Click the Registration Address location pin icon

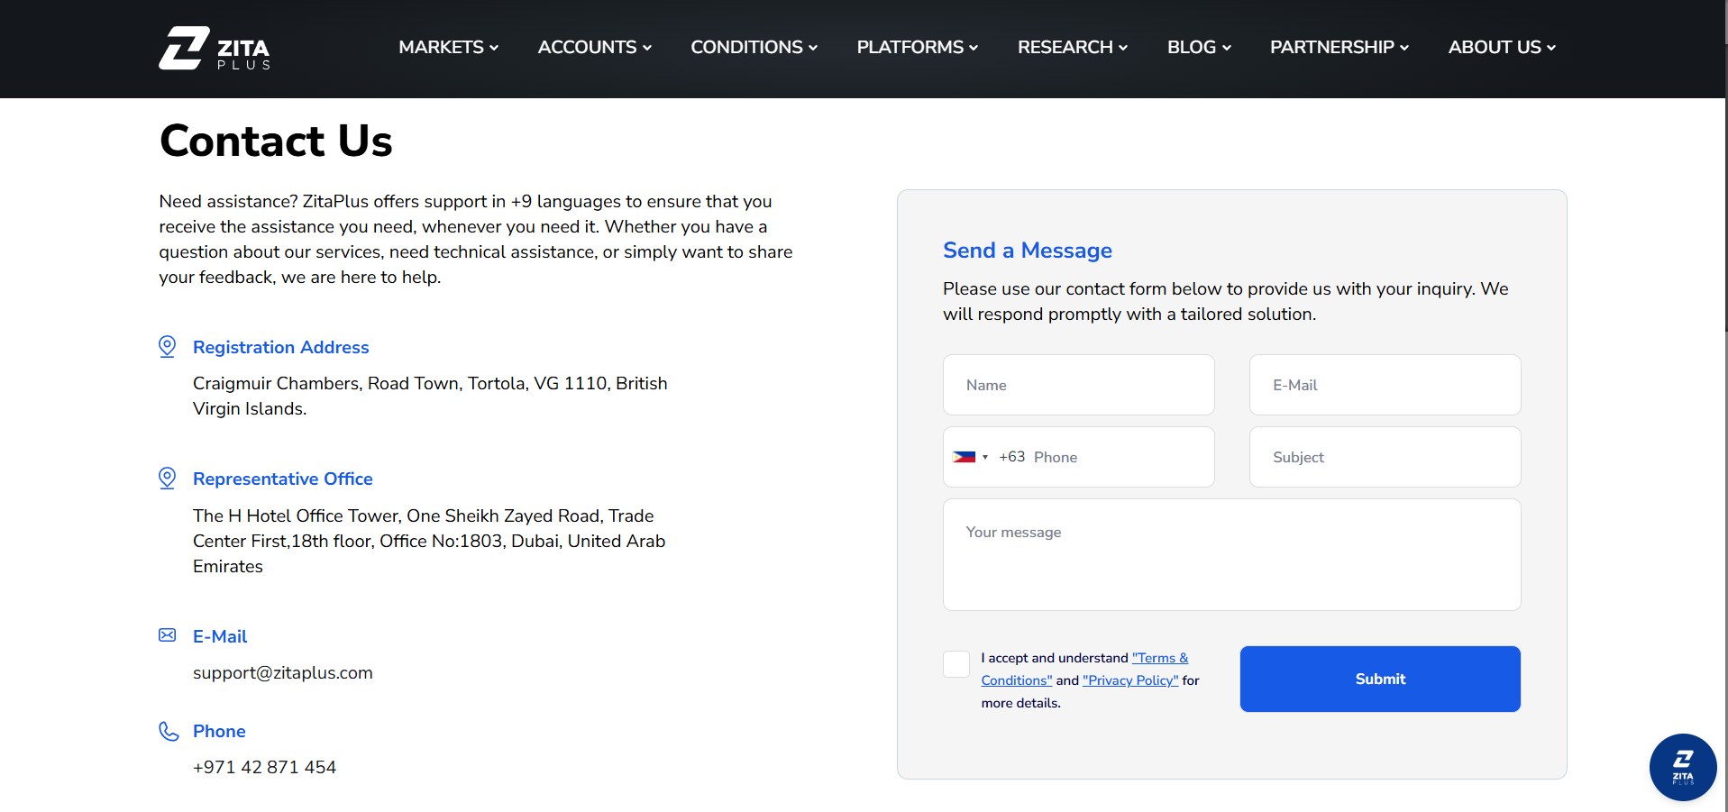[168, 347]
